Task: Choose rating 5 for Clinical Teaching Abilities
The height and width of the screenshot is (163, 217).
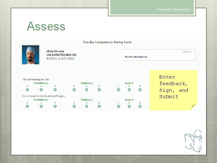Action: click(x=86, y=90)
